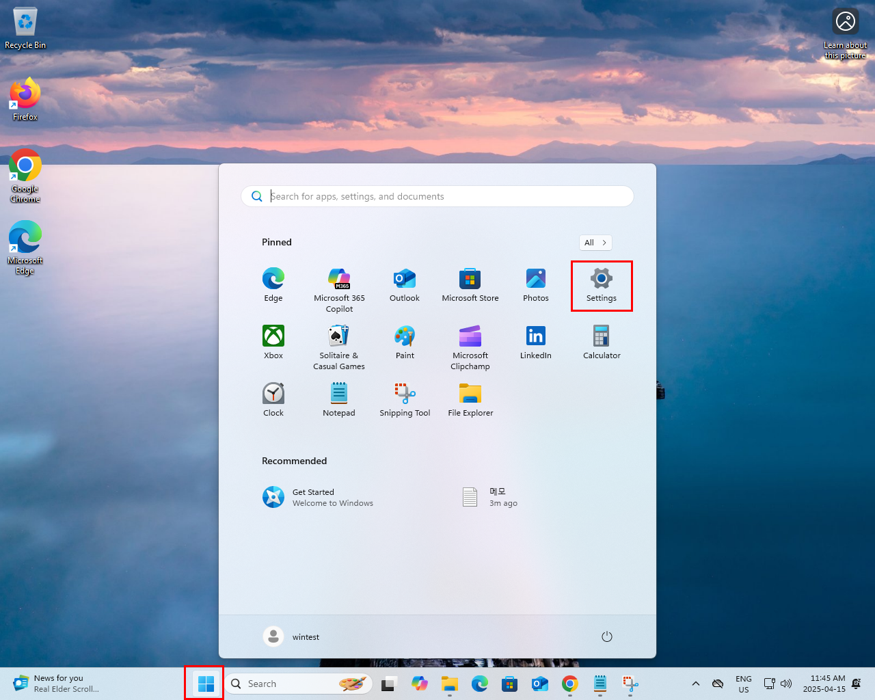Open clock and date notification panel
This screenshot has height=700, width=875.
(824, 684)
